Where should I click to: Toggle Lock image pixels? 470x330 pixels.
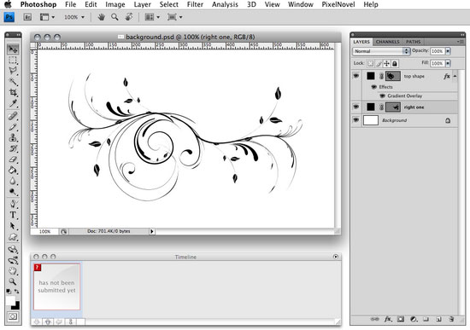[379, 63]
